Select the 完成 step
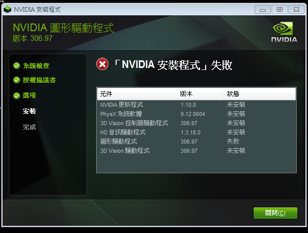 (x=29, y=127)
